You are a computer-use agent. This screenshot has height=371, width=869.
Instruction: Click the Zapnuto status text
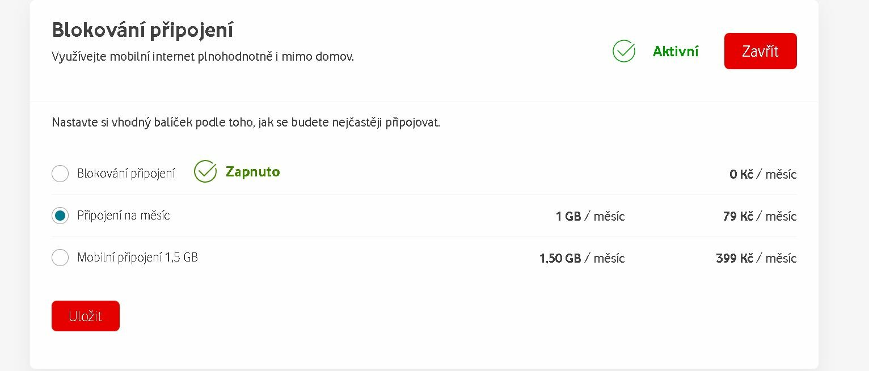pyautogui.click(x=252, y=172)
